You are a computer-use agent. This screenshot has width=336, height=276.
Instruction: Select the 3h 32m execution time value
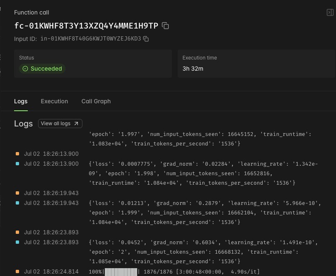point(193,69)
